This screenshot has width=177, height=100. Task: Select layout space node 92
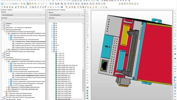(56, 39)
